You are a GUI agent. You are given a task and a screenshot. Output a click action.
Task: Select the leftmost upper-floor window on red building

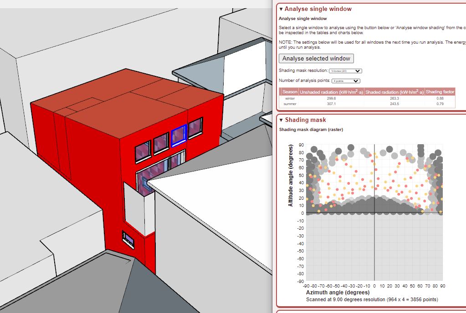(142, 150)
